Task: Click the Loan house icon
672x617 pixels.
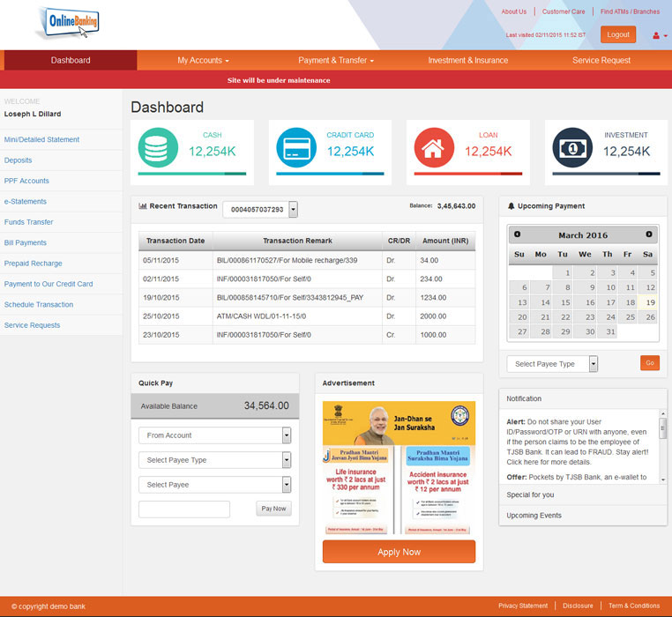Action: [x=434, y=148]
